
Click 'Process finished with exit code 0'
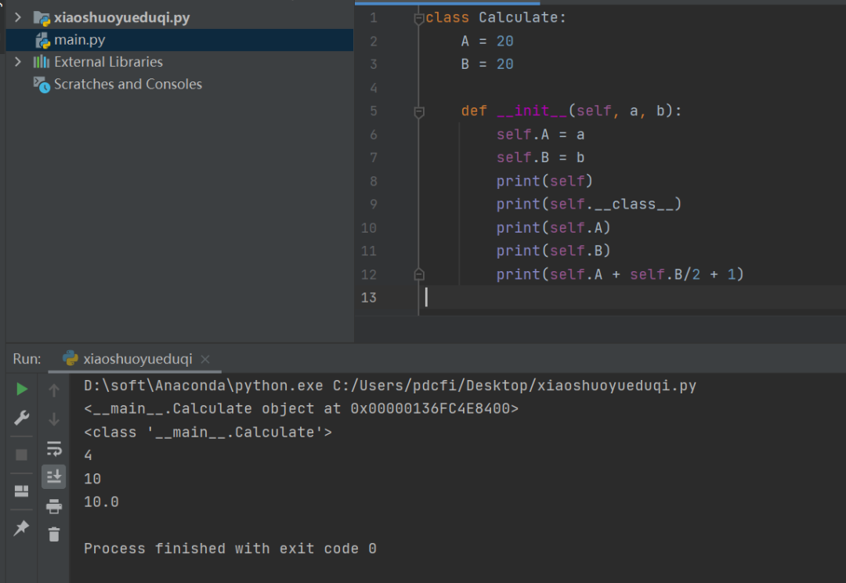pyautogui.click(x=230, y=549)
